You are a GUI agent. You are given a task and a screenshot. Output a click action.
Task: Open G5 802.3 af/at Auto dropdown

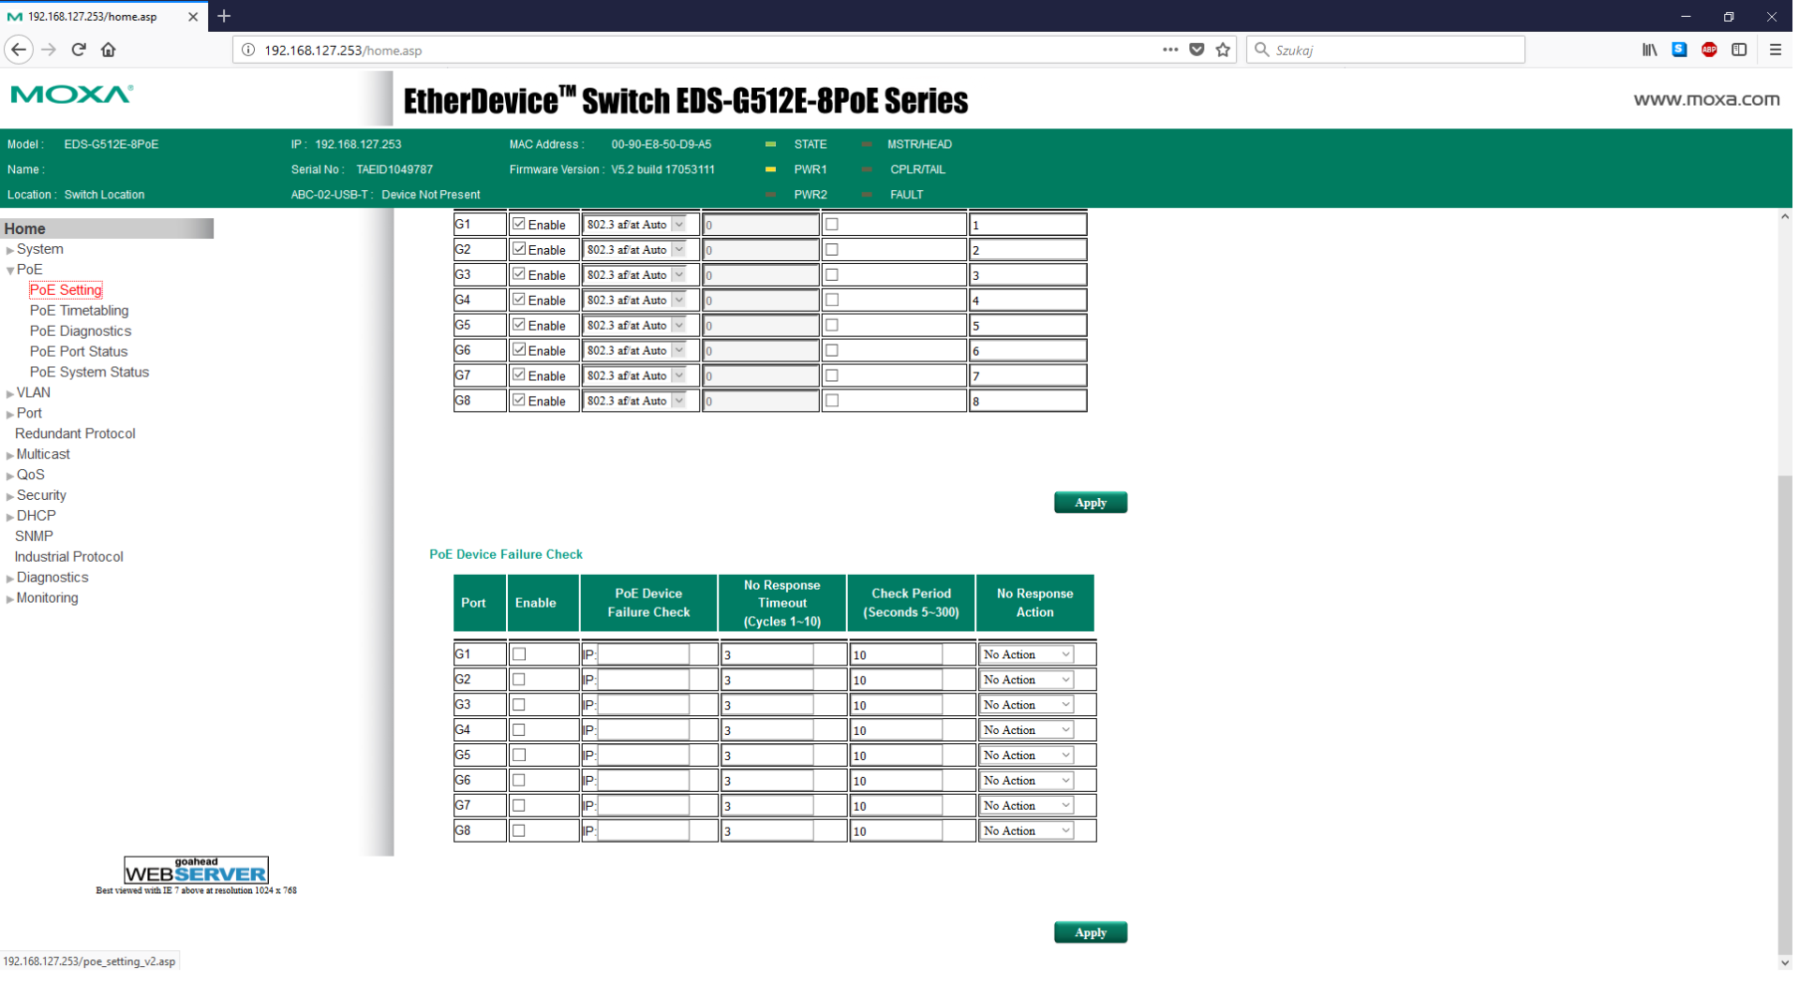(x=637, y=326)
